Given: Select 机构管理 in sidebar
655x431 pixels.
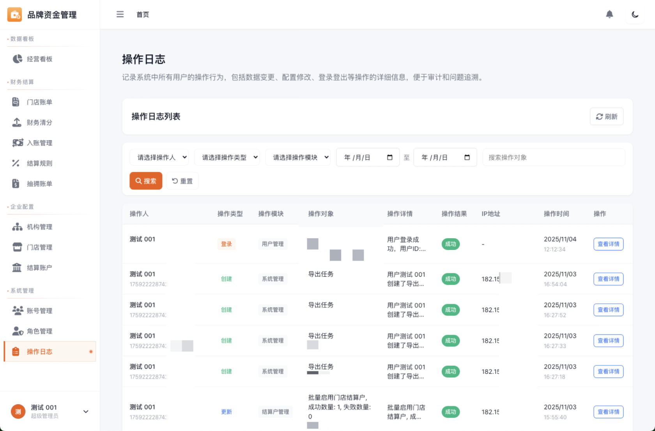Looking at the screenshot, I should point(39,227).
